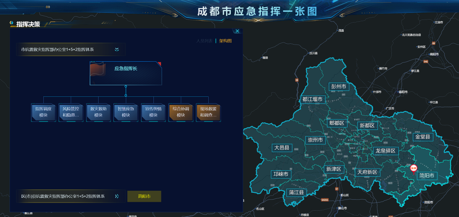
Task: Select the orange 现场救援和调查 node
Action: point(208,112)
